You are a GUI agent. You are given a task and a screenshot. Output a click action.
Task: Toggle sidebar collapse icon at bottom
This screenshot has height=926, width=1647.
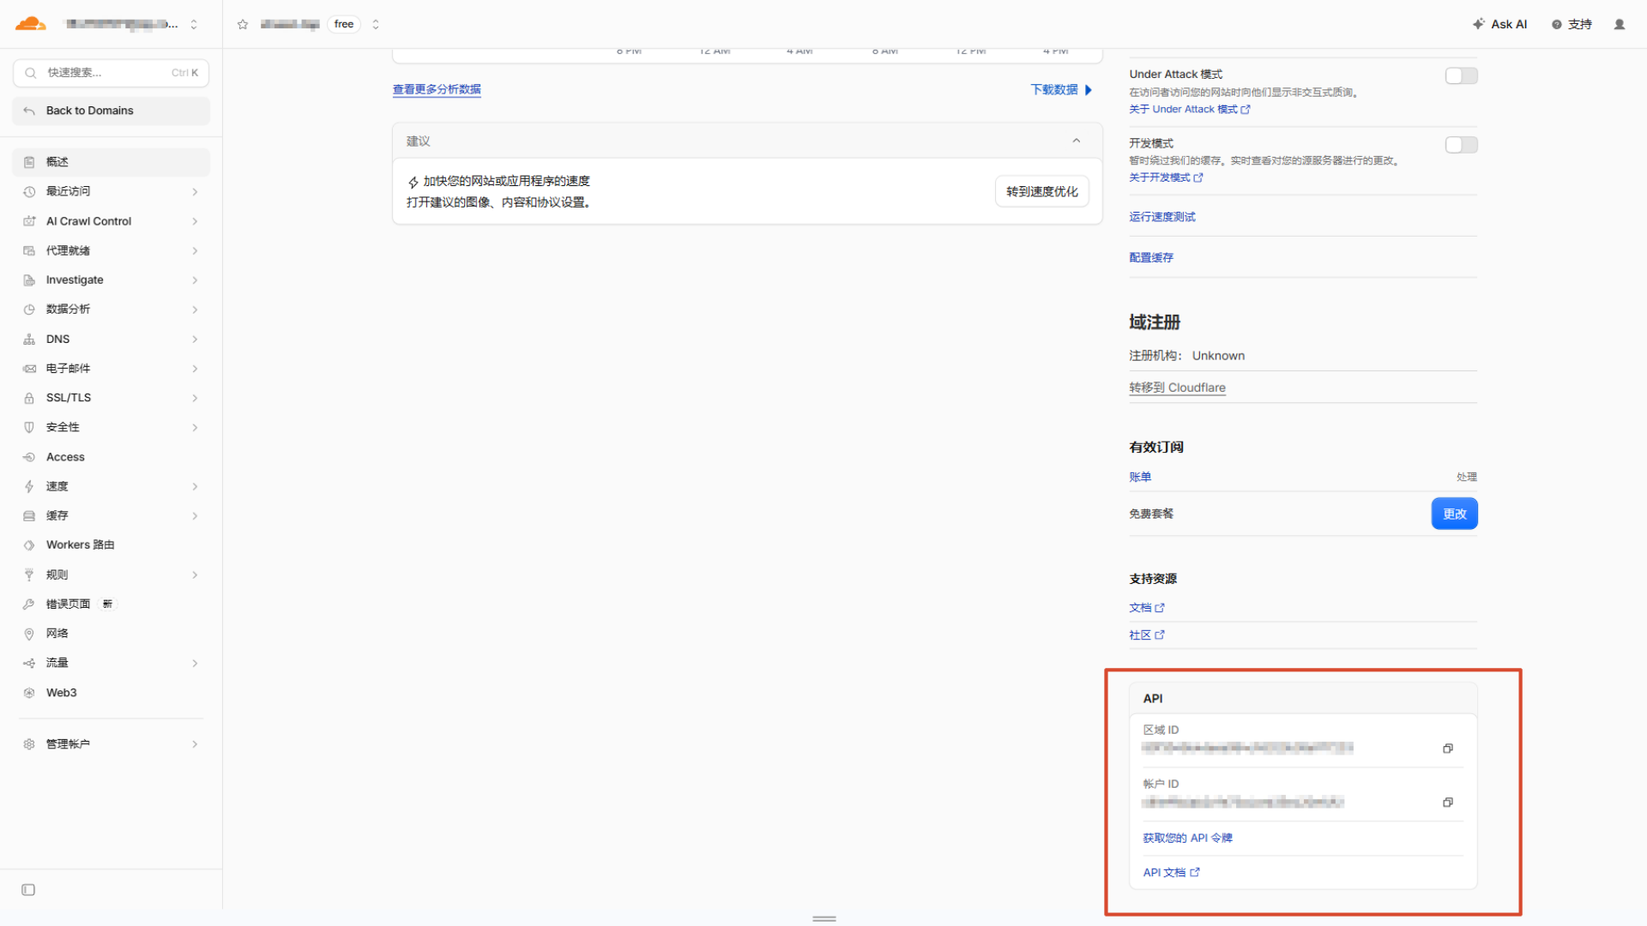(28, 890)
